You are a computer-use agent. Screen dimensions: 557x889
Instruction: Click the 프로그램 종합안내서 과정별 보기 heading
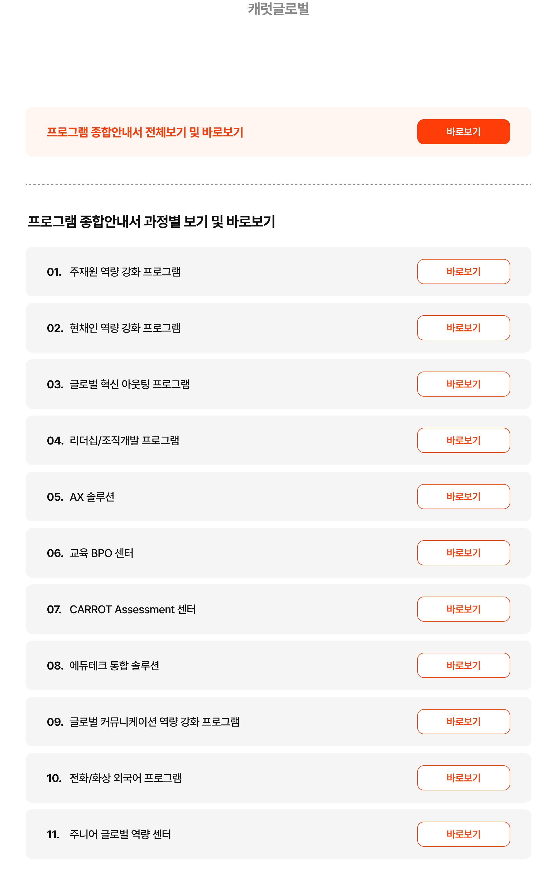pyautogui.click(x=152, y=221)
